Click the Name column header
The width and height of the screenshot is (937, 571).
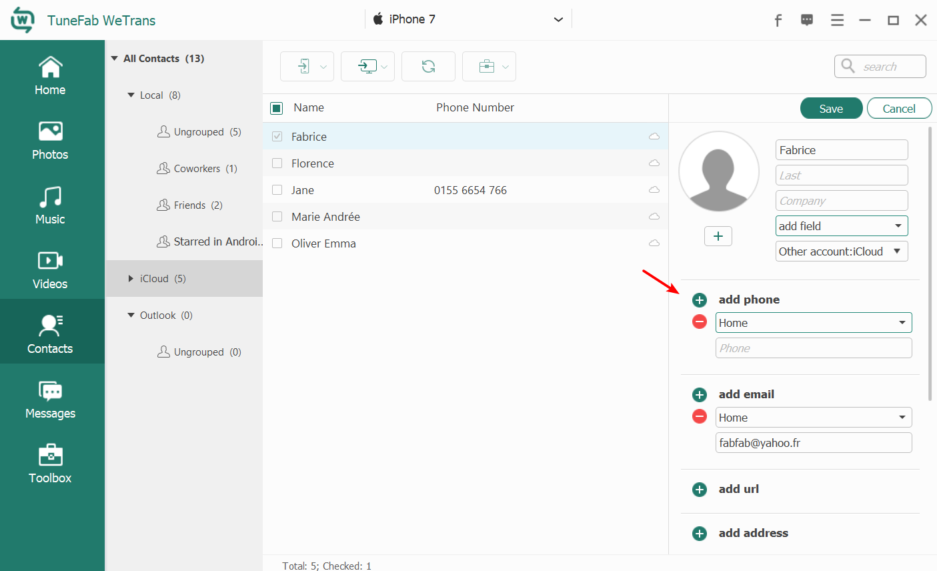pos(309,107)
